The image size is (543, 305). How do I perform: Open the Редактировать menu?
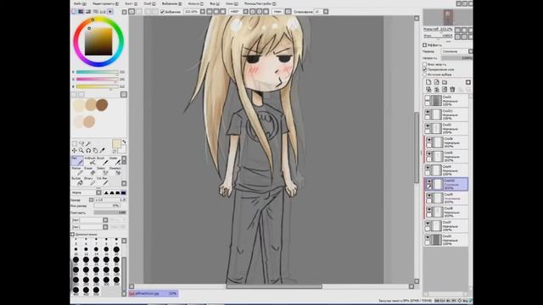point(105,3)
